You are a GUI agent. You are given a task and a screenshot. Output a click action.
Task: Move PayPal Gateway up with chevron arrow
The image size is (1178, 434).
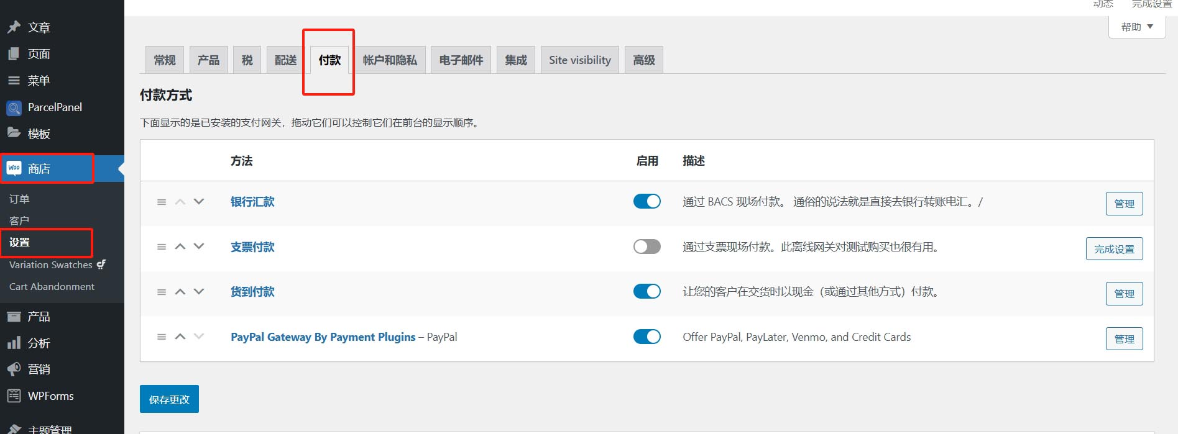point(180,337)
